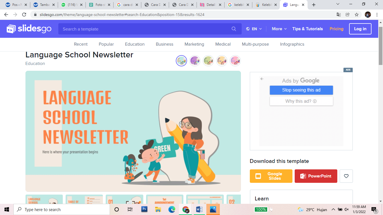Toggle the heart to favorite this template
This screenshot has width=383, height=215.
point(346,176)
